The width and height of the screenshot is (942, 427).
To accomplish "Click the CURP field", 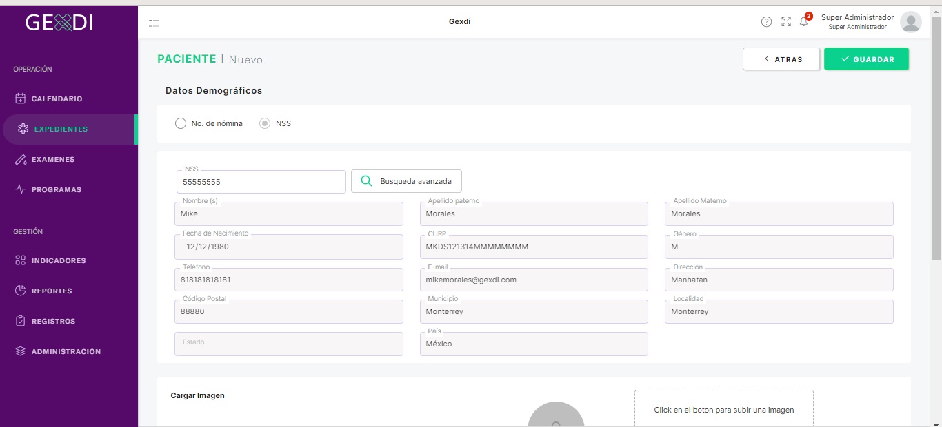I will [x=534, y=247].
